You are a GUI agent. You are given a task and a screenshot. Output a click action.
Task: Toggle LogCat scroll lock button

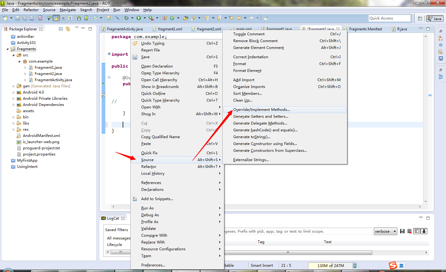click(x=424, y=231)
